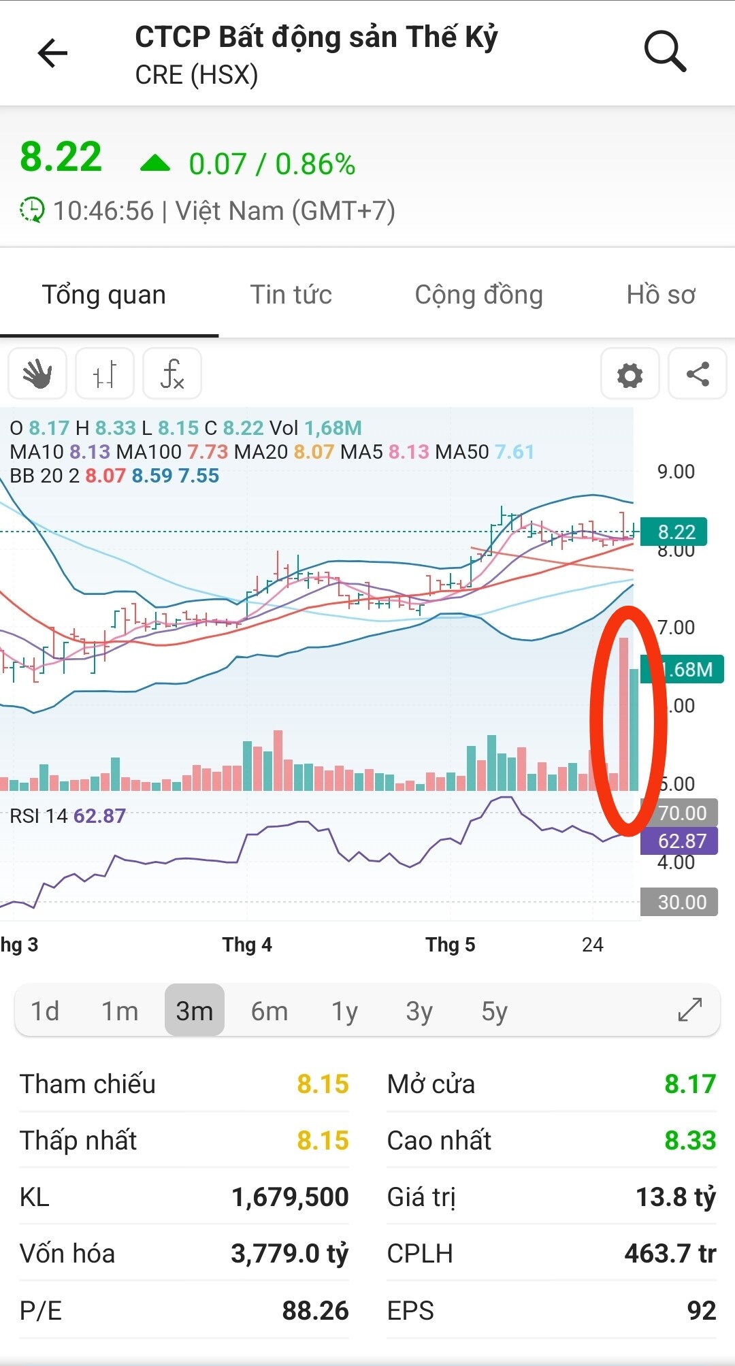This screenshot has width=735, height=1366.
Task: Switch to the Tin tức tab
Action: pyautogui.click(x=291, y=295)
